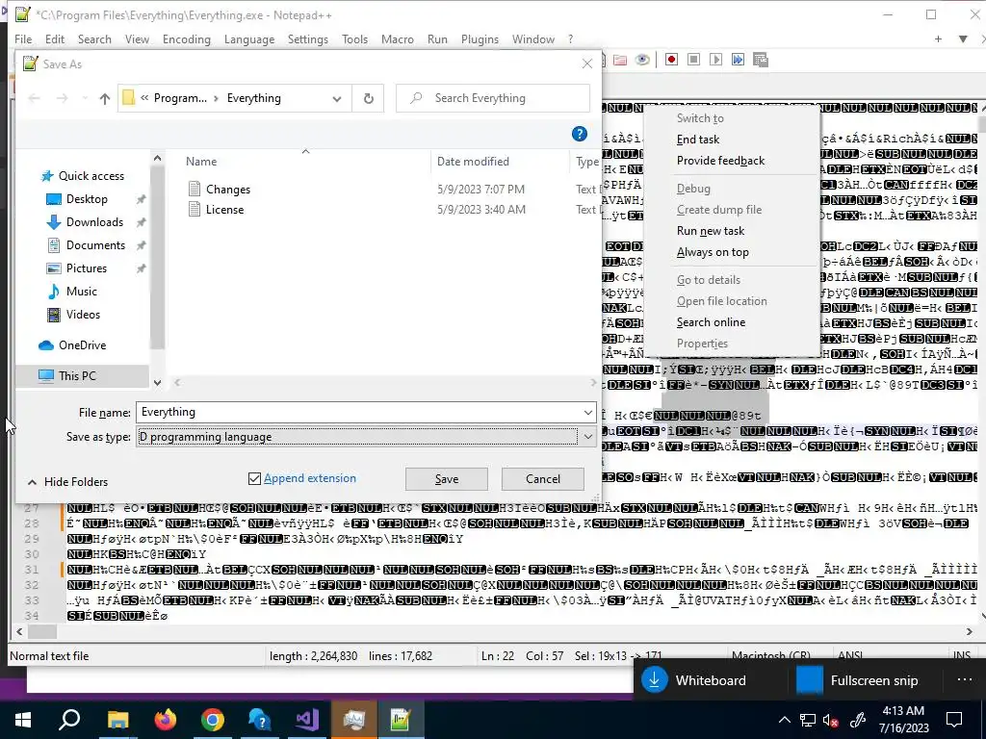Click the macro Playback icon
Screen dimensions: 986x739
click(x=715, y=60)
